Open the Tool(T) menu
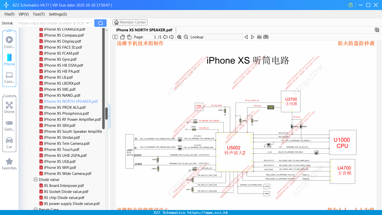 click(39, 14)
